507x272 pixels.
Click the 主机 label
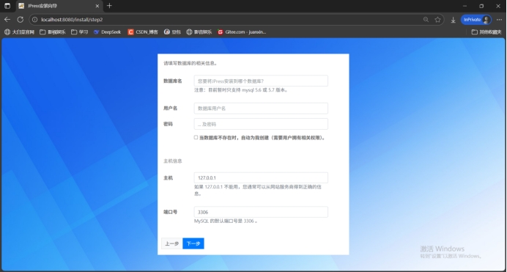pyautogui.click(x=168, y=178)
